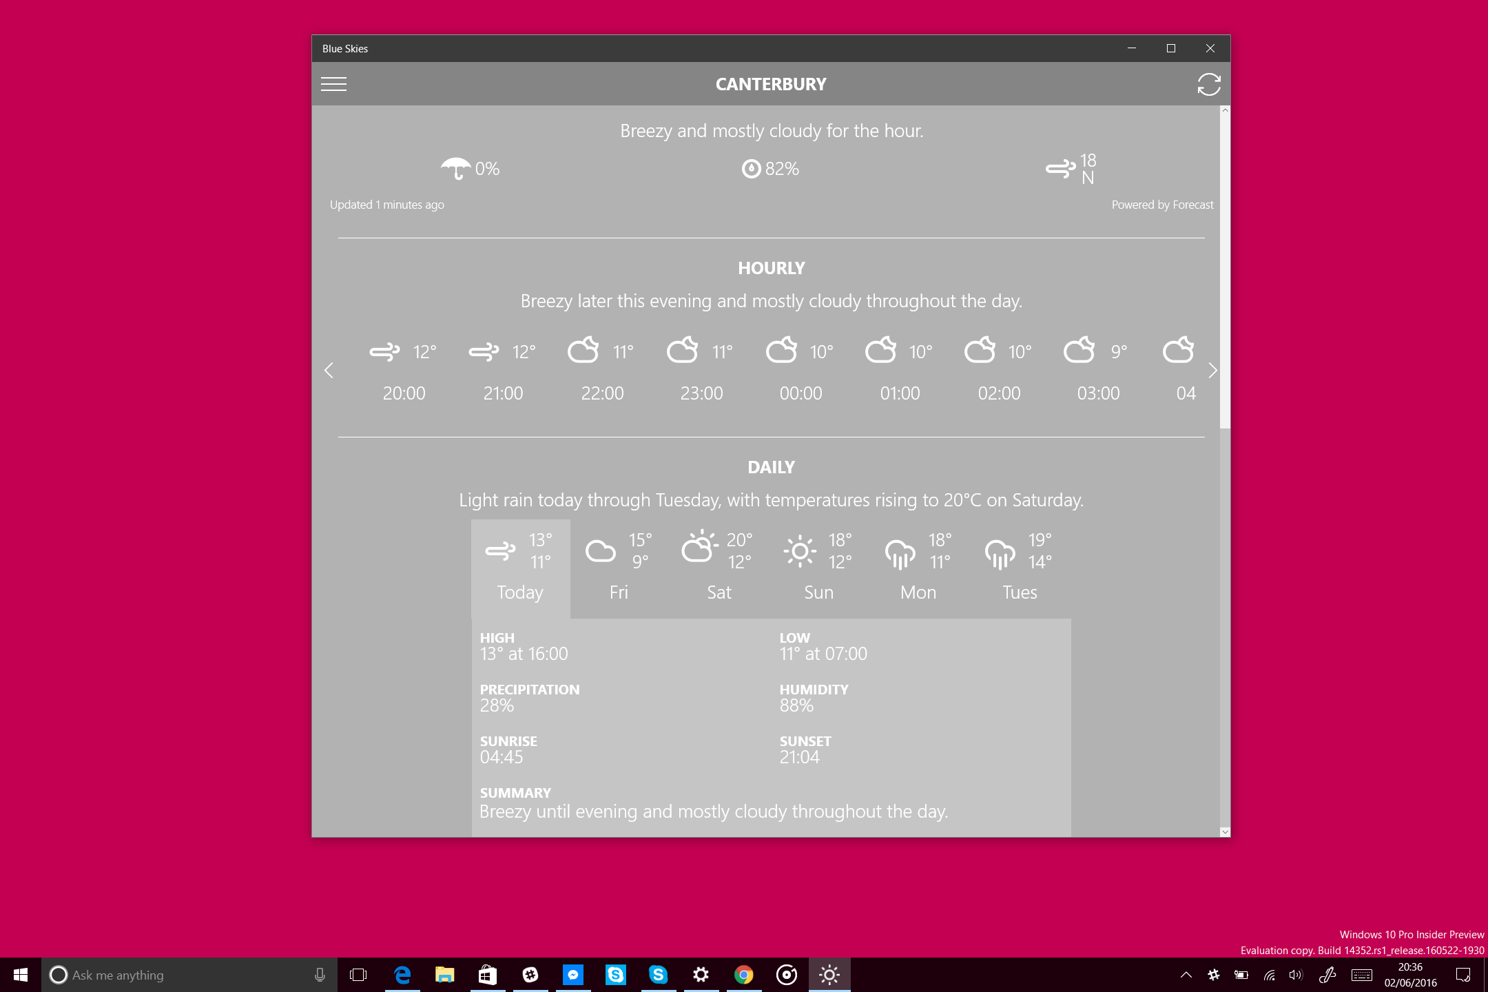Minimize the Blue Skies window

pos(1131,48)
